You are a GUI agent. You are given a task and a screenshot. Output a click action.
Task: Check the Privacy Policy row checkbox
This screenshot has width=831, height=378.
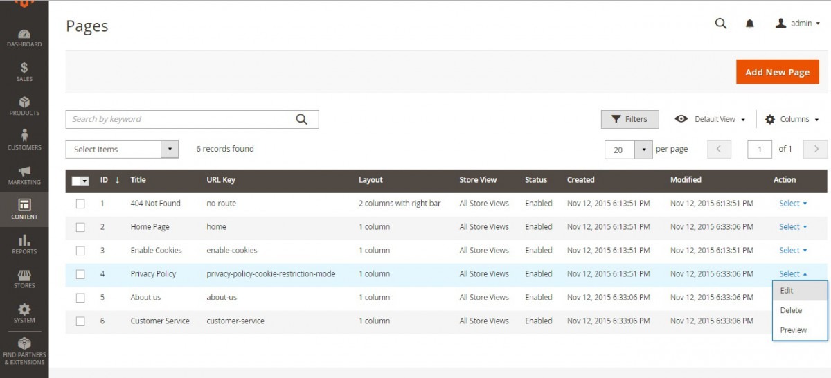(x=80, y=274)
